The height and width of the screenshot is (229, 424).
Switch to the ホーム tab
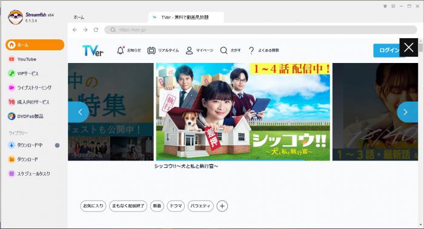click(79, 18)
